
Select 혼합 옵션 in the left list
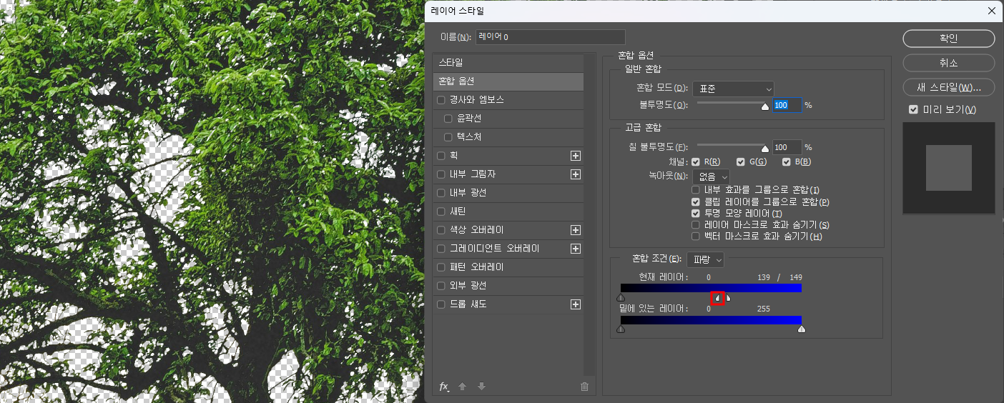[x=508, y=81]
